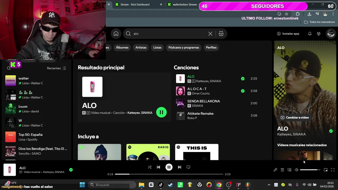This screenshot has width=338, height=190.
Task: Select the Perfiles filter tab
Action: (211, 47)
